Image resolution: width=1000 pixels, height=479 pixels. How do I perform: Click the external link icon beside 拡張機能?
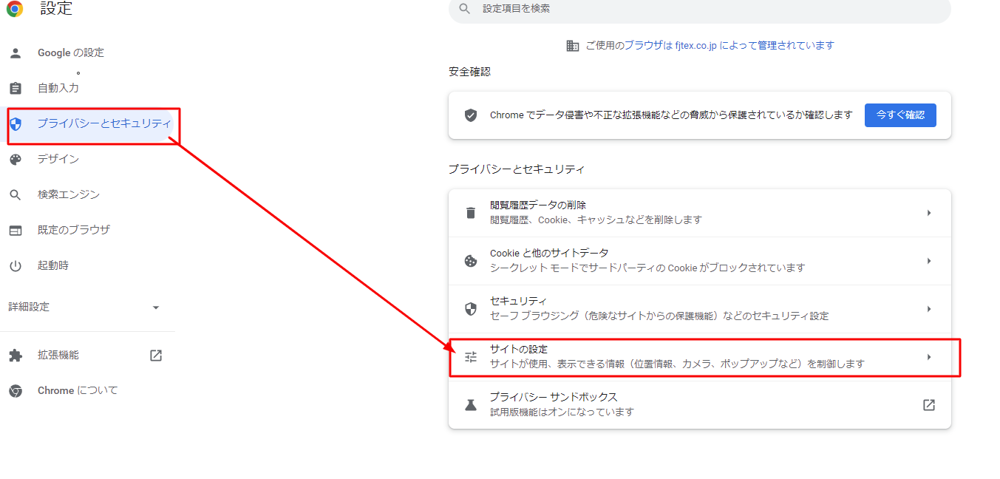click(x=156, y=356)
